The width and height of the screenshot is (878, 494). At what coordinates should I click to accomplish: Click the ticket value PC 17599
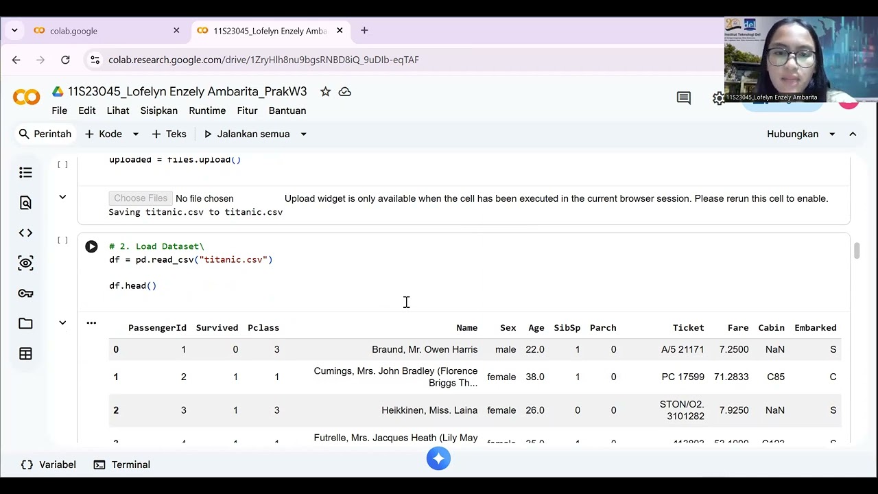[x=683, y=377]
